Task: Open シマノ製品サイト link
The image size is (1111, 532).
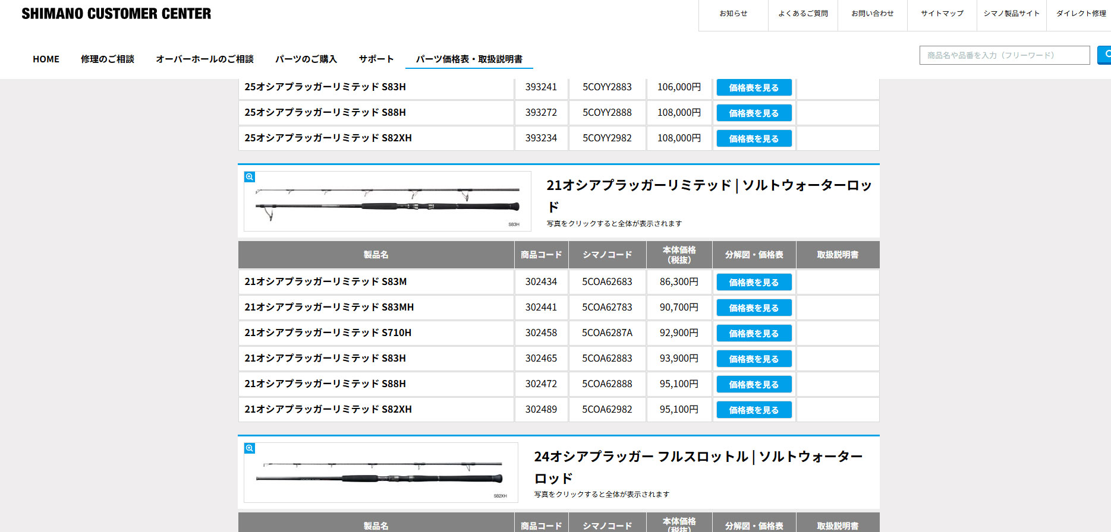Action: pyautogui.click(x=1012, y=14)
